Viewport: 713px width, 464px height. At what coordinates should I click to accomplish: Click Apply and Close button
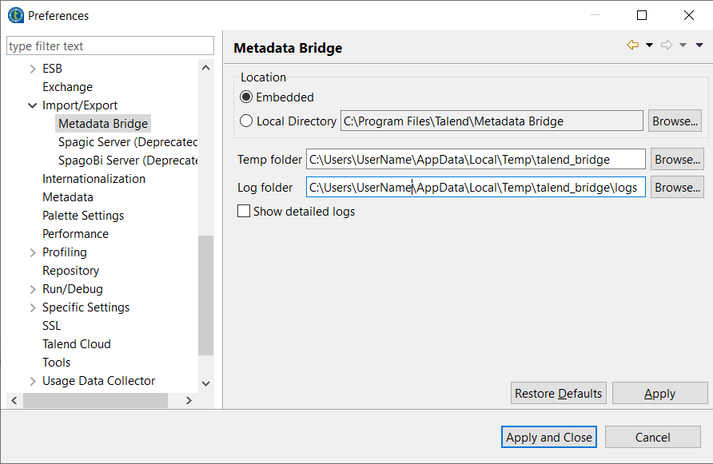click(549, 437)
